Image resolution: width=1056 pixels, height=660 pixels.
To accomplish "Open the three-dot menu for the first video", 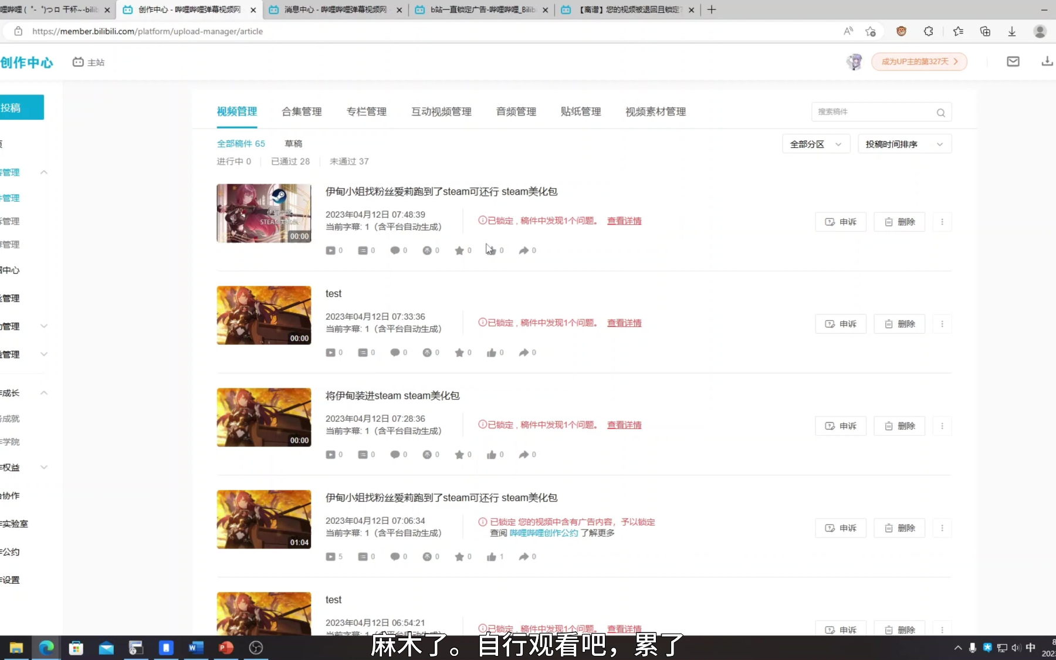I will [942, 222].
